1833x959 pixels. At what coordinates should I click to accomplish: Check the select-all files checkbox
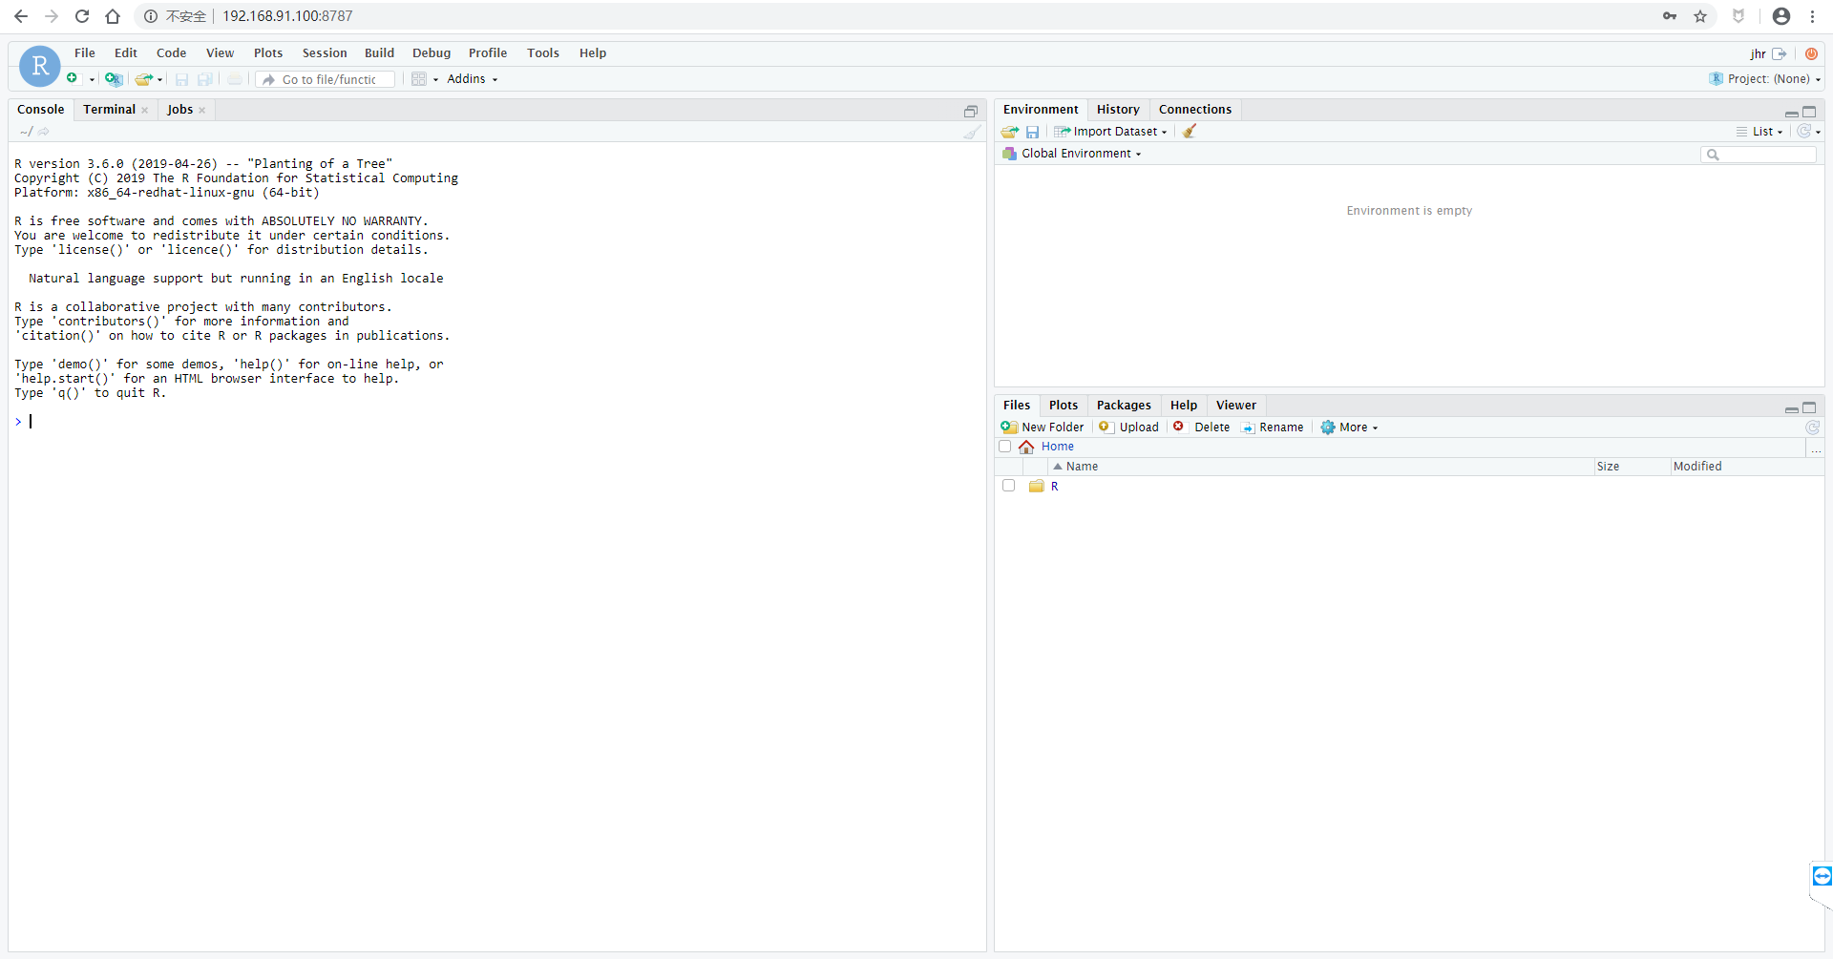[1004, 446]
